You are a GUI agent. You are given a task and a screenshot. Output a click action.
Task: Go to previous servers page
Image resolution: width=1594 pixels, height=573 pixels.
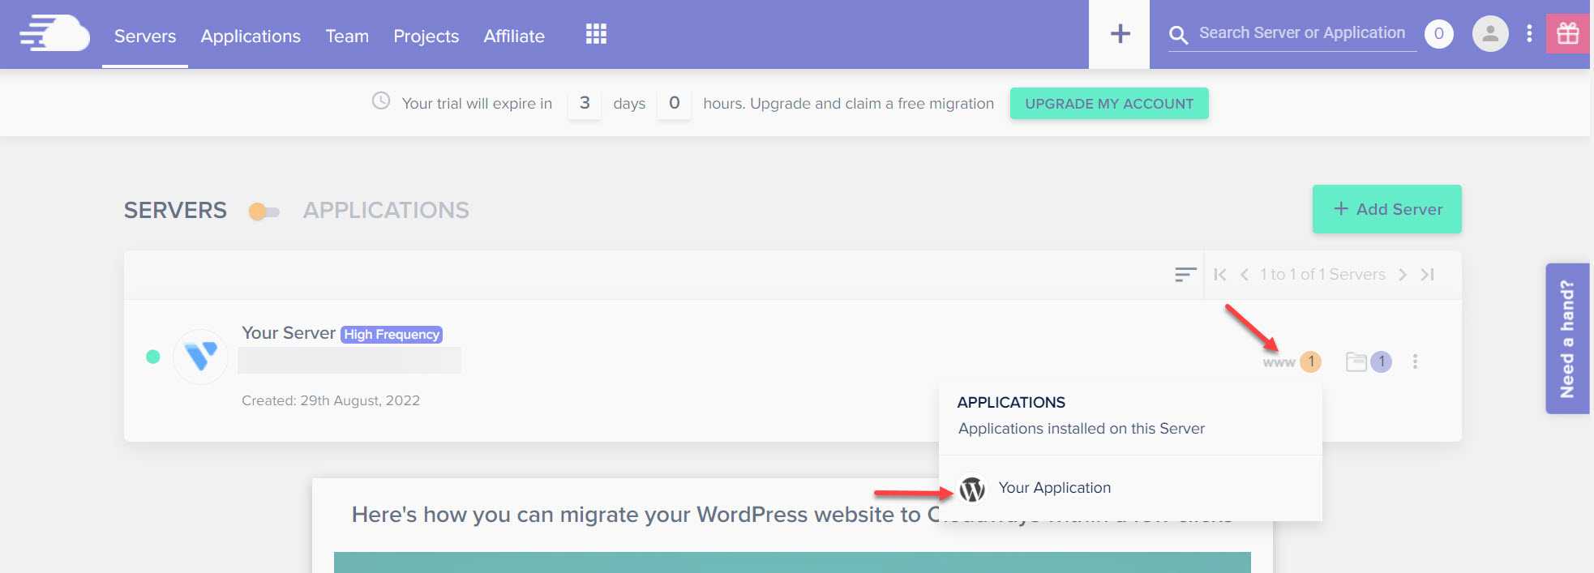(1245, 275)
